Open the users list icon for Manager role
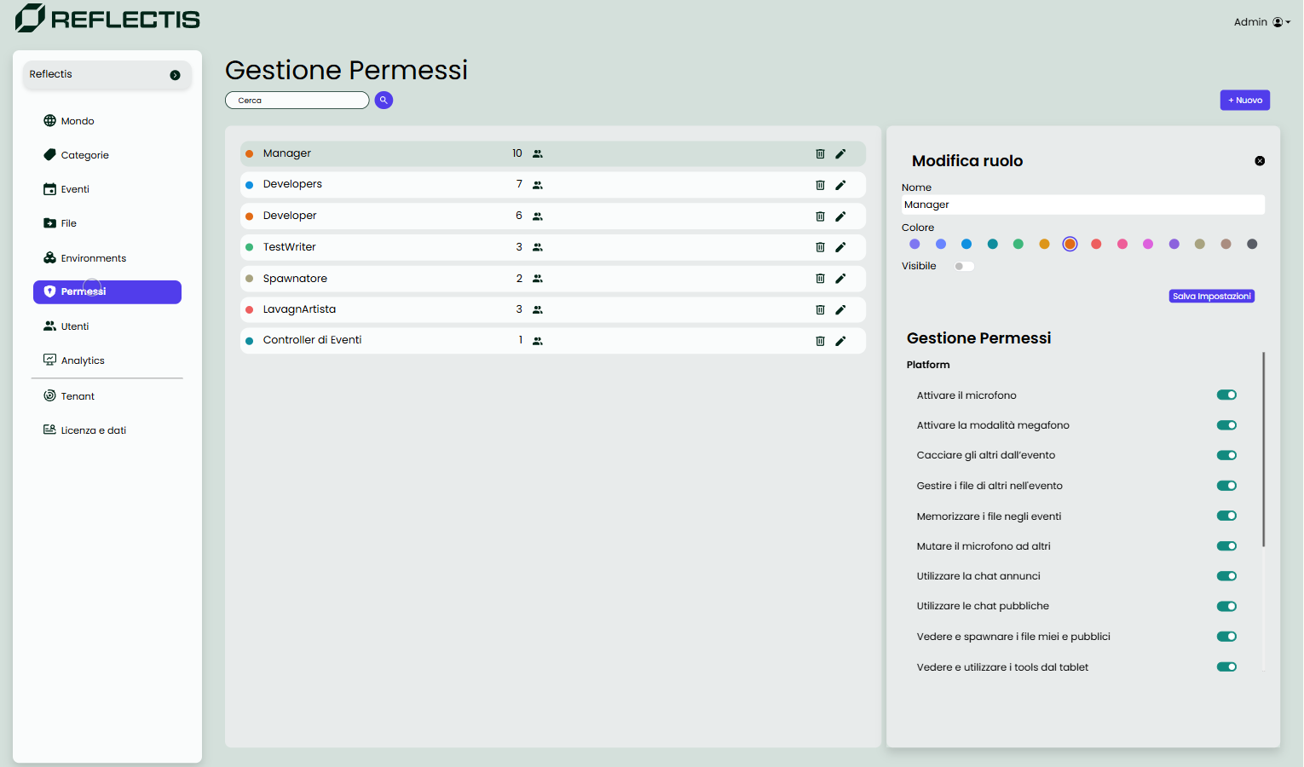This screenshot has width=1304, height=767. click(x=537, y=153)
